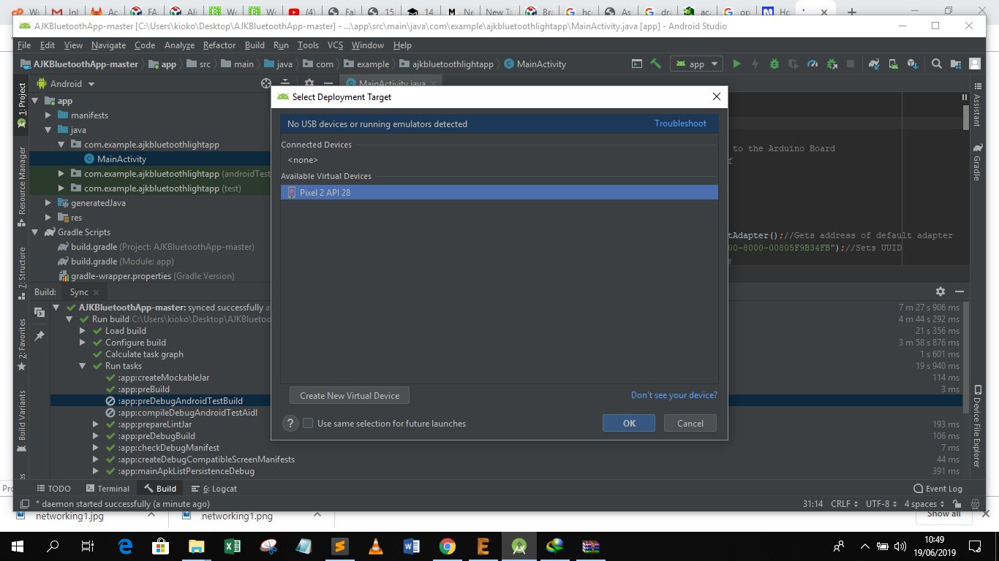This screenshot has width=999, height=561.
Task: Attach debugger to Android process icon
Action: 832,64
